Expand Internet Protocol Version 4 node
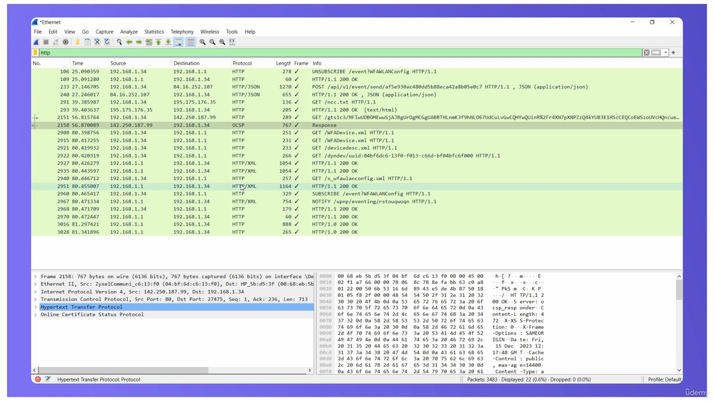 point(36,292)
